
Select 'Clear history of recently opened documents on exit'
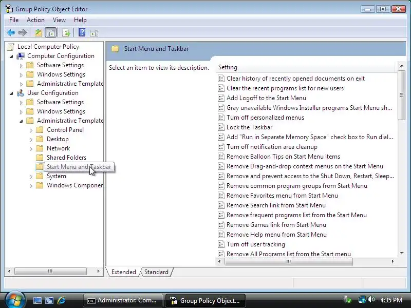[295, 79]
